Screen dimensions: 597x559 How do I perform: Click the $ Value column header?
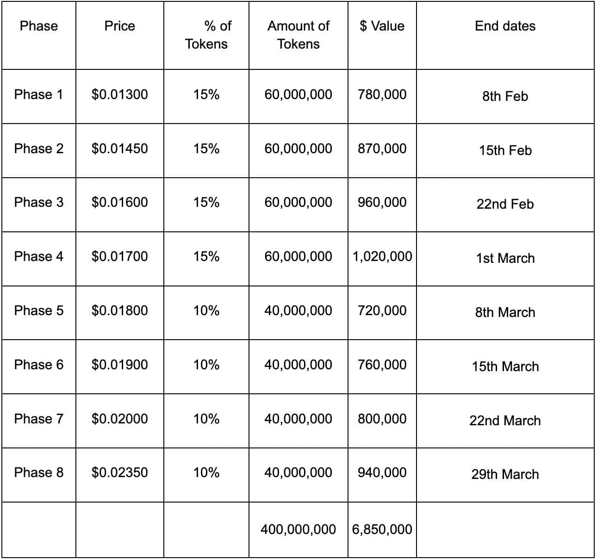(382, 26)
